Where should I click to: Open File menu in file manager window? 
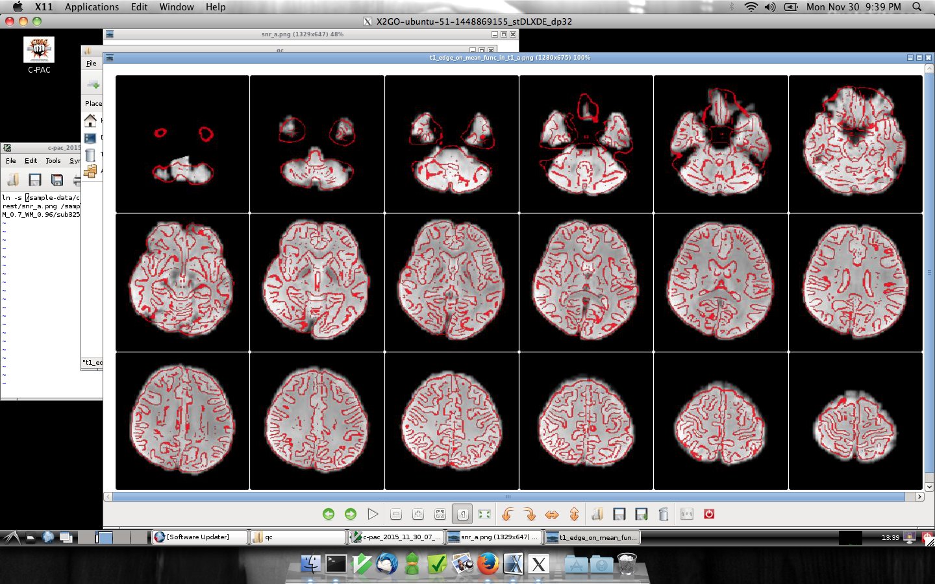click(91, 63)
